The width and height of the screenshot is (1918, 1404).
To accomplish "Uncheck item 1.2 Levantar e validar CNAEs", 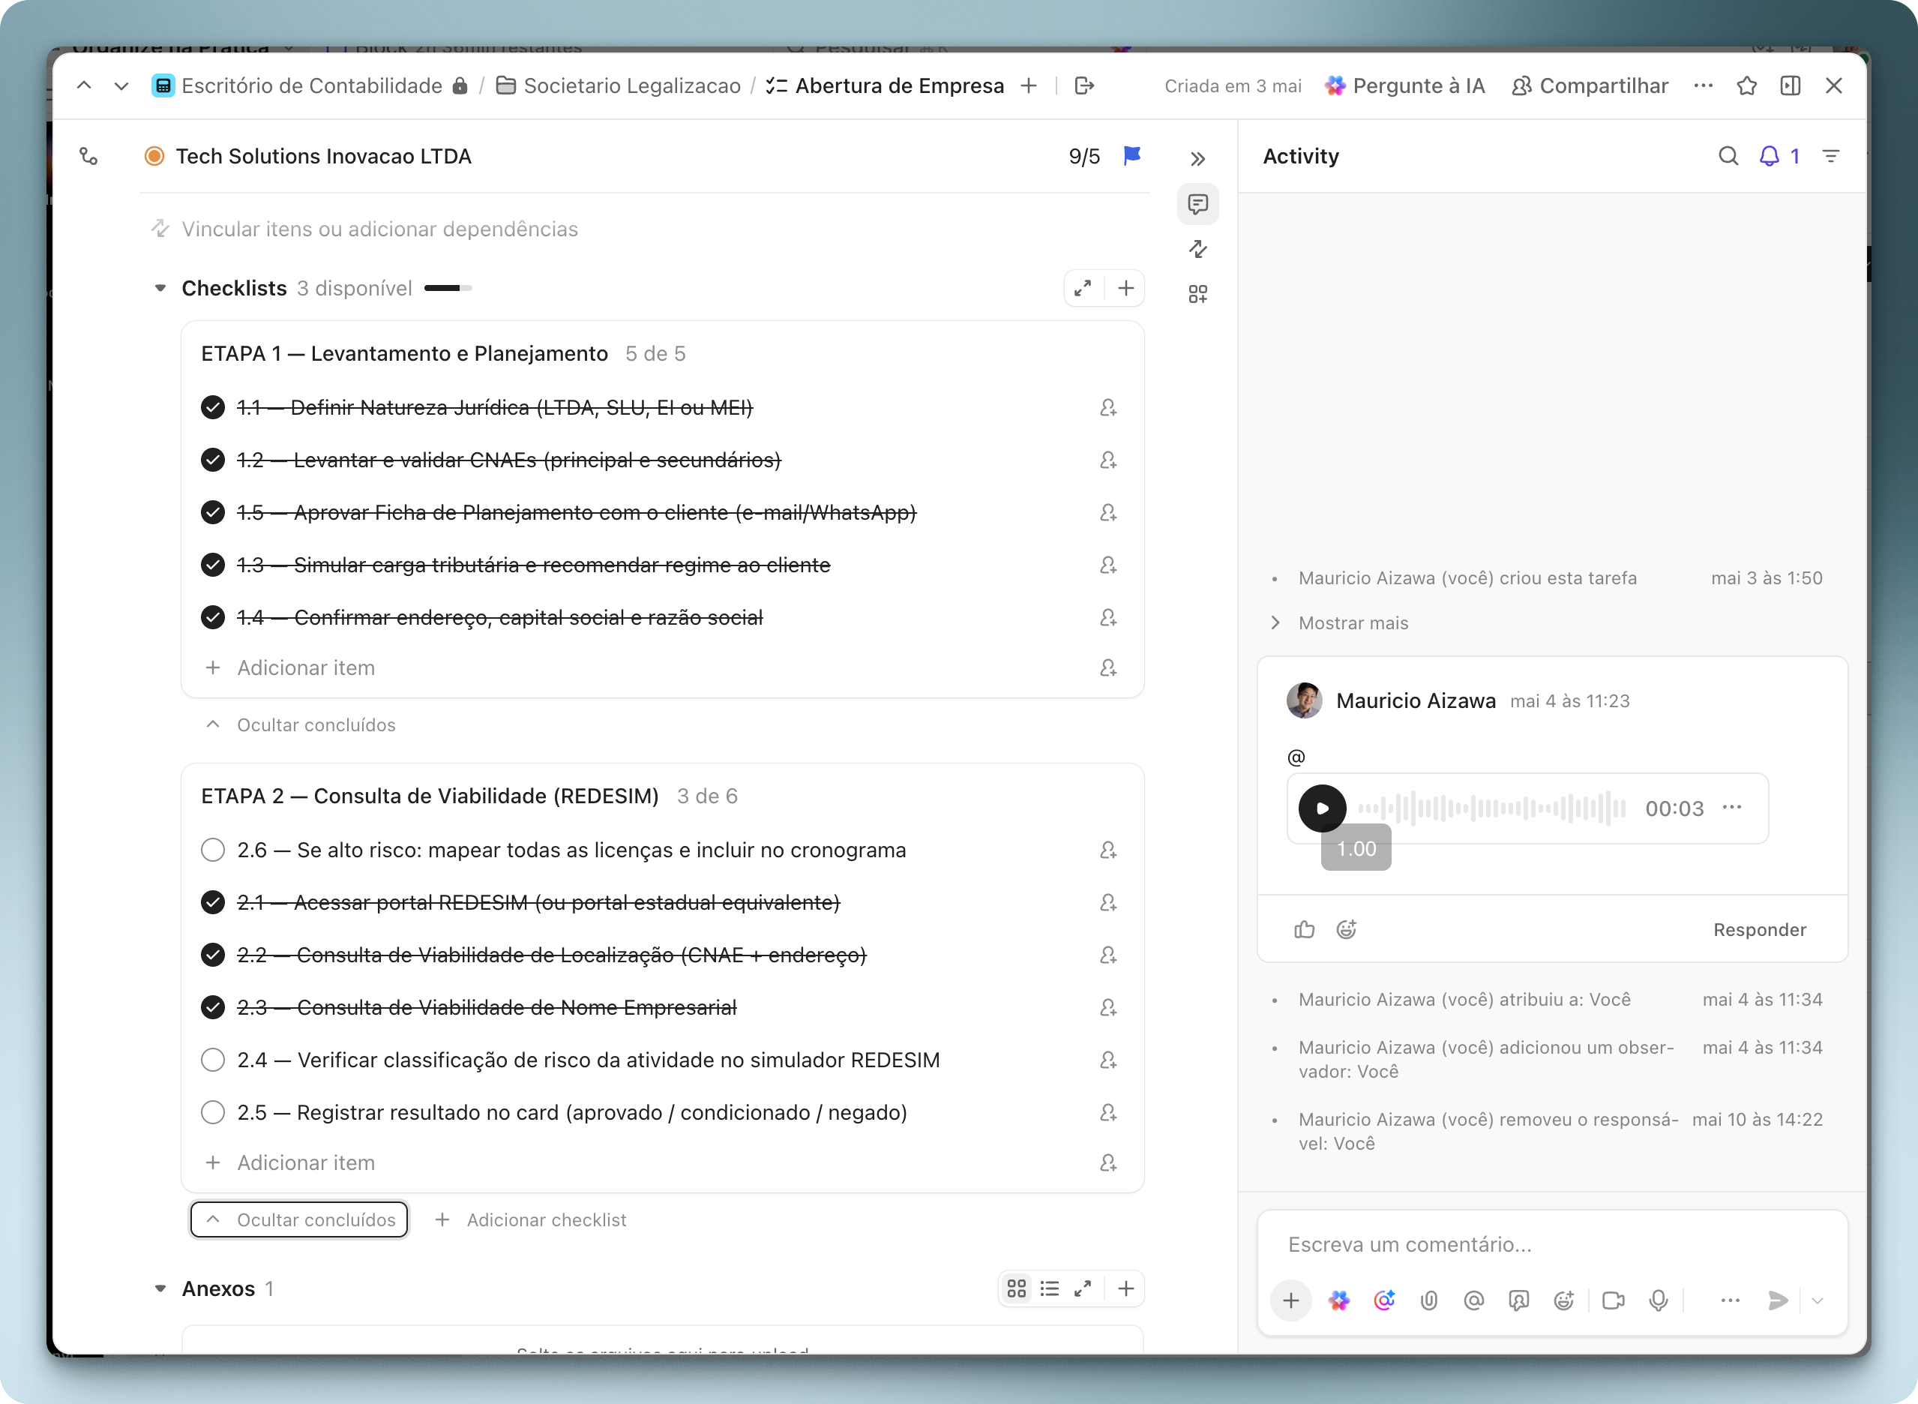I will [213, 460].
